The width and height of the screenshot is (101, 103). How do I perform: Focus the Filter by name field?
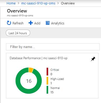(53, 47)
